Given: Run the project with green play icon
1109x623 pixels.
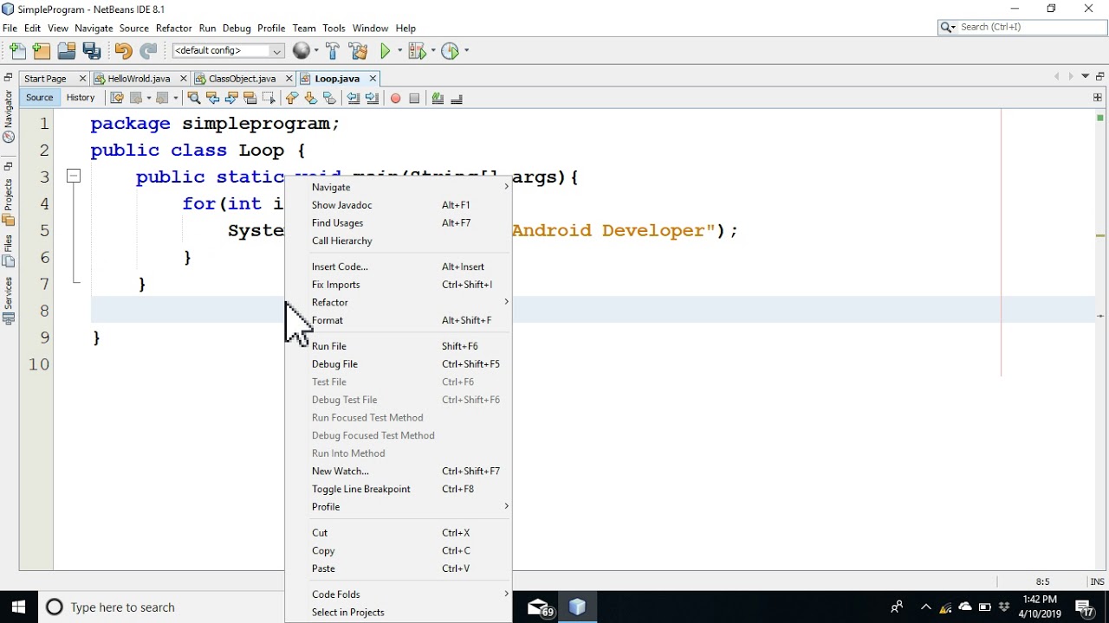Looking at the screenshot, I should pyautogui.click(x=386, y=51).
